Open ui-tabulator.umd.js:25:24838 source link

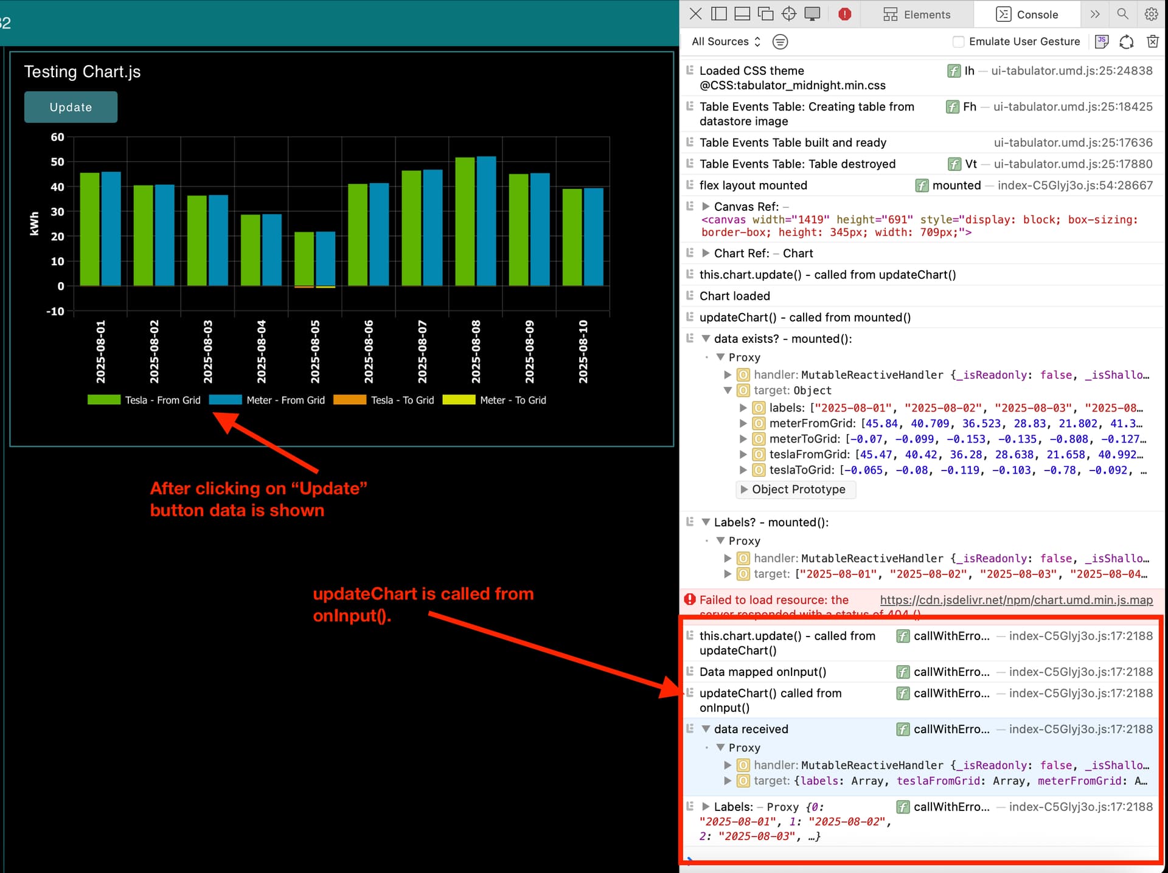tap(1072, 71)
